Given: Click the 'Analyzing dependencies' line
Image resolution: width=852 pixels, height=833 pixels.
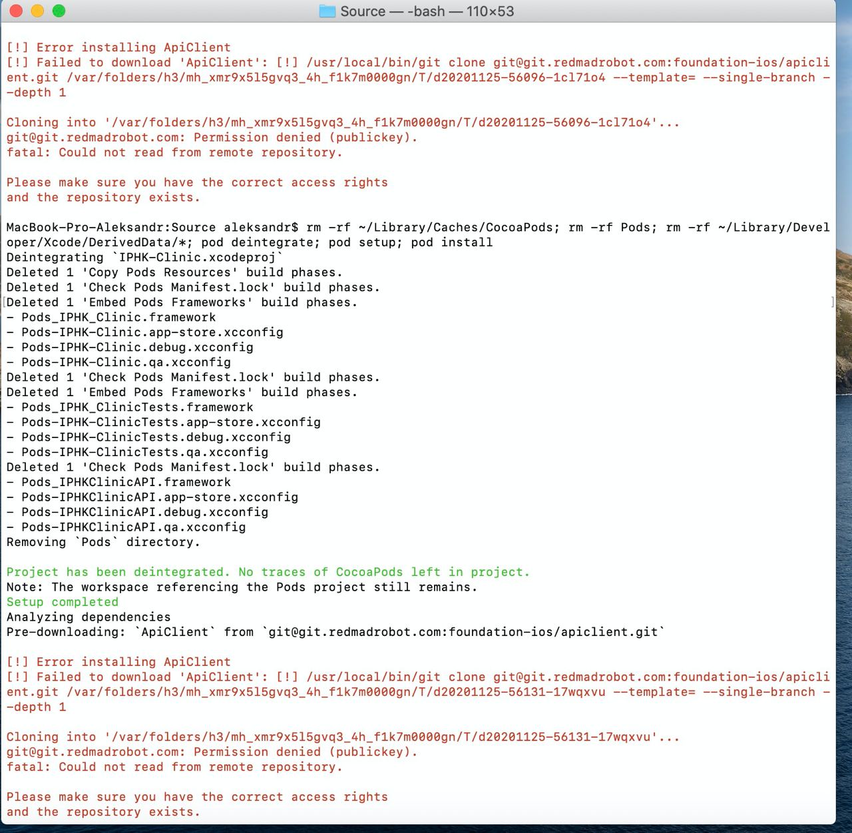Looking at the screenshot, I should click(x=89, y=617).
